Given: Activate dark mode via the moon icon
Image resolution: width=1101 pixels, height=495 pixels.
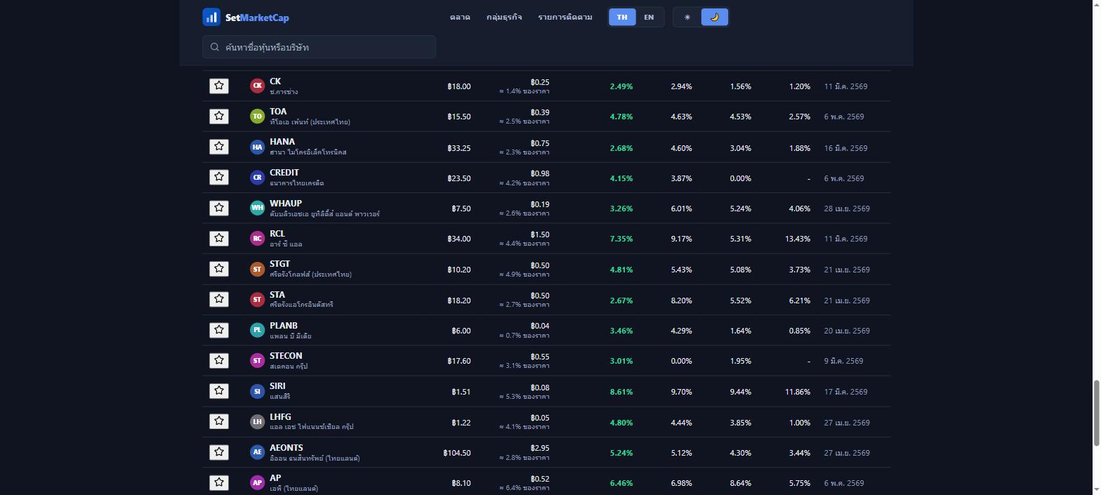Looking at the screenshot, I should point(714,17).
